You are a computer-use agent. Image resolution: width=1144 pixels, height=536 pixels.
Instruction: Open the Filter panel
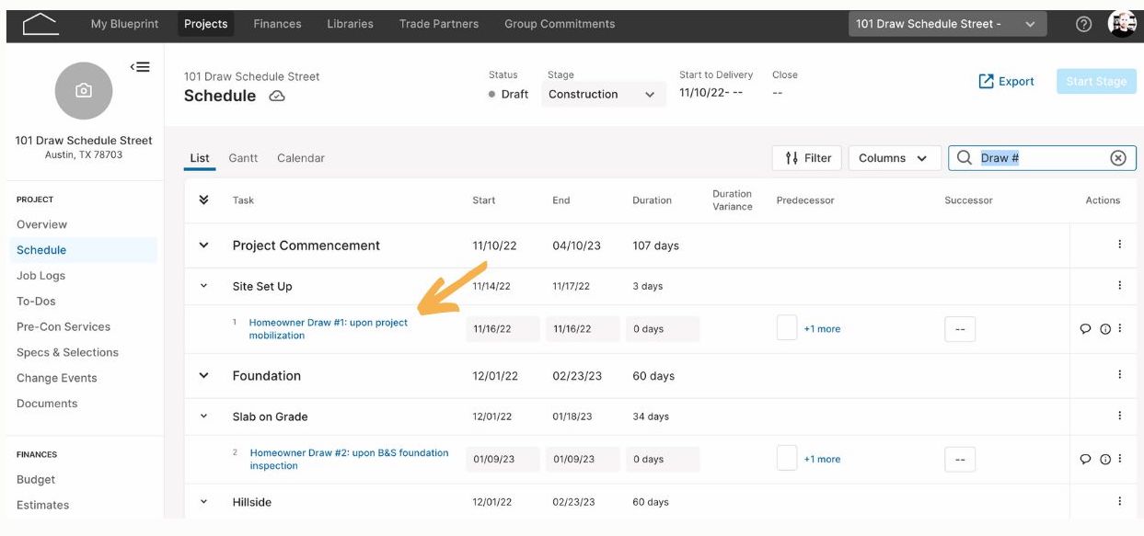[x=808, y=157]
